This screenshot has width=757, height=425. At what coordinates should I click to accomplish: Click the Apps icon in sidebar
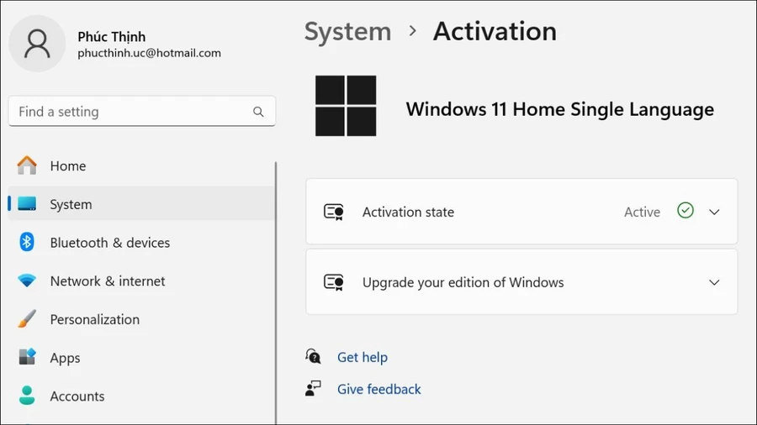(x=27, y=357)
